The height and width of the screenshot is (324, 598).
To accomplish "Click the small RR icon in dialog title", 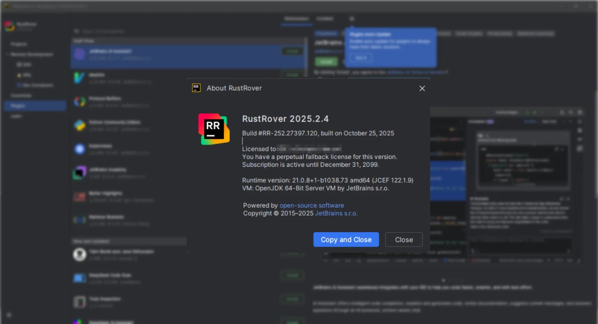I will tap(196, 88).
